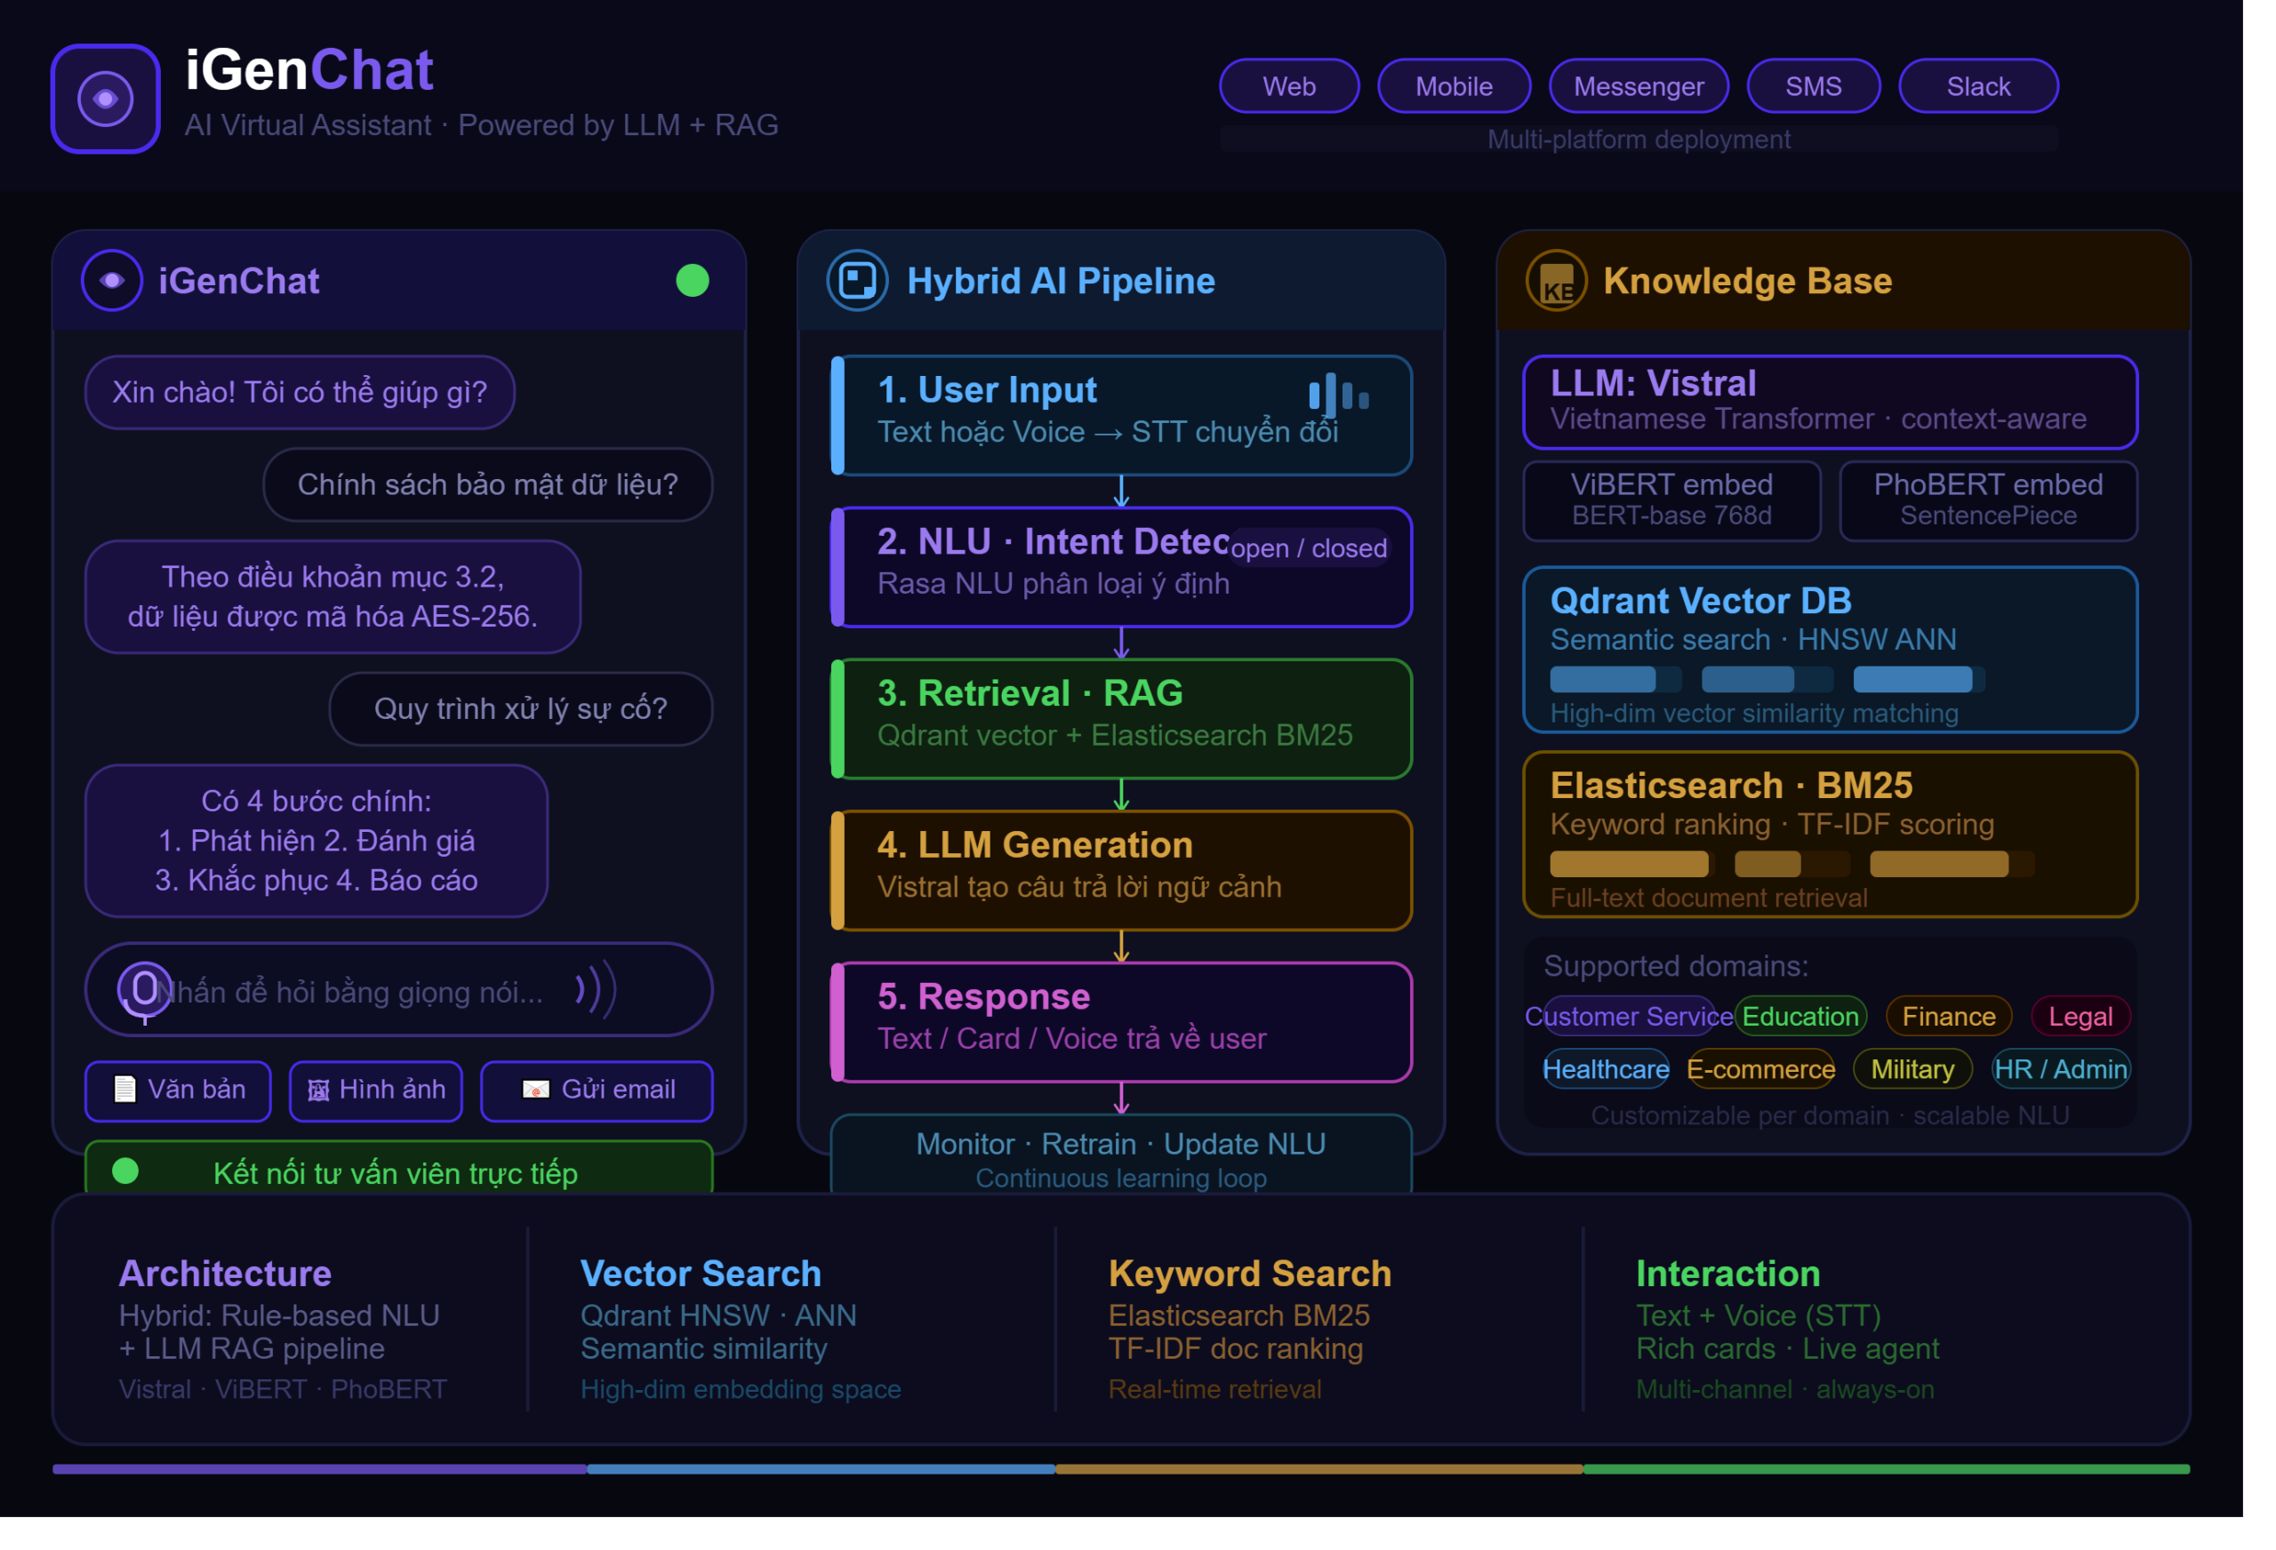Click the Văn bản document button

(x=178, y=1091)
